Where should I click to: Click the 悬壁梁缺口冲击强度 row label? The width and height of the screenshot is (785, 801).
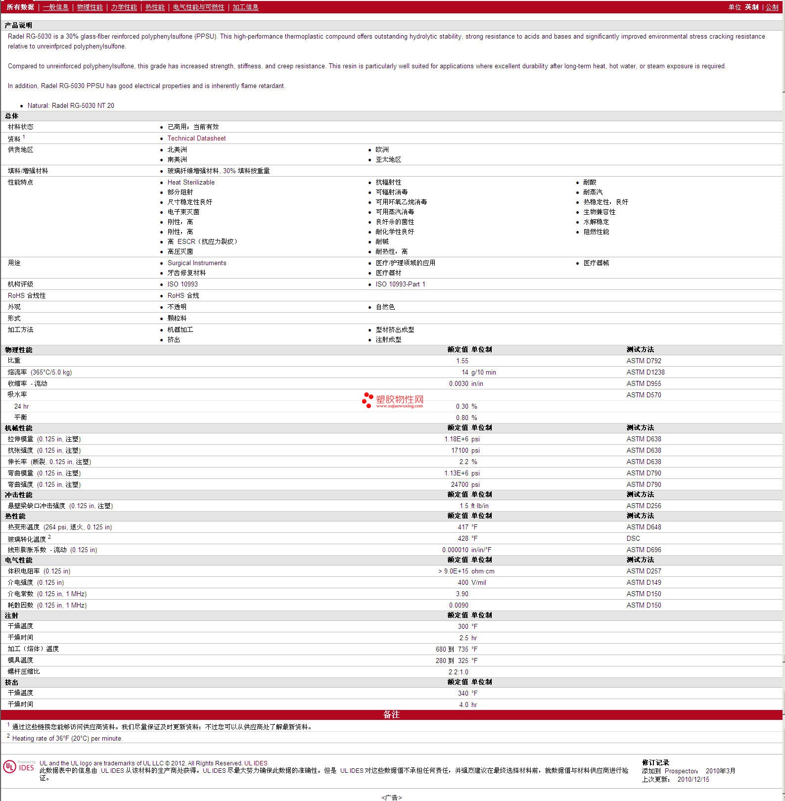[x=60, y=506]
